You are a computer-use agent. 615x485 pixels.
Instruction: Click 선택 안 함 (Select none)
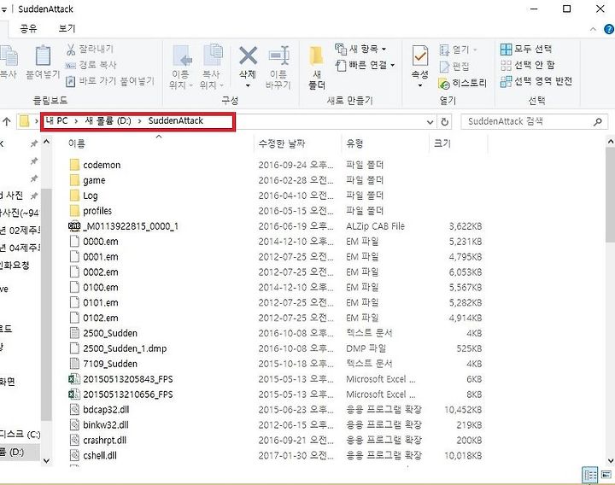tap(528, 65)
